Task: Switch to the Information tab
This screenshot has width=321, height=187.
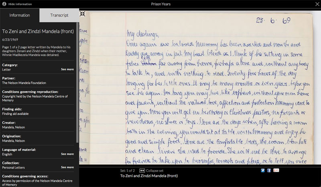Action: coord(20,15)
